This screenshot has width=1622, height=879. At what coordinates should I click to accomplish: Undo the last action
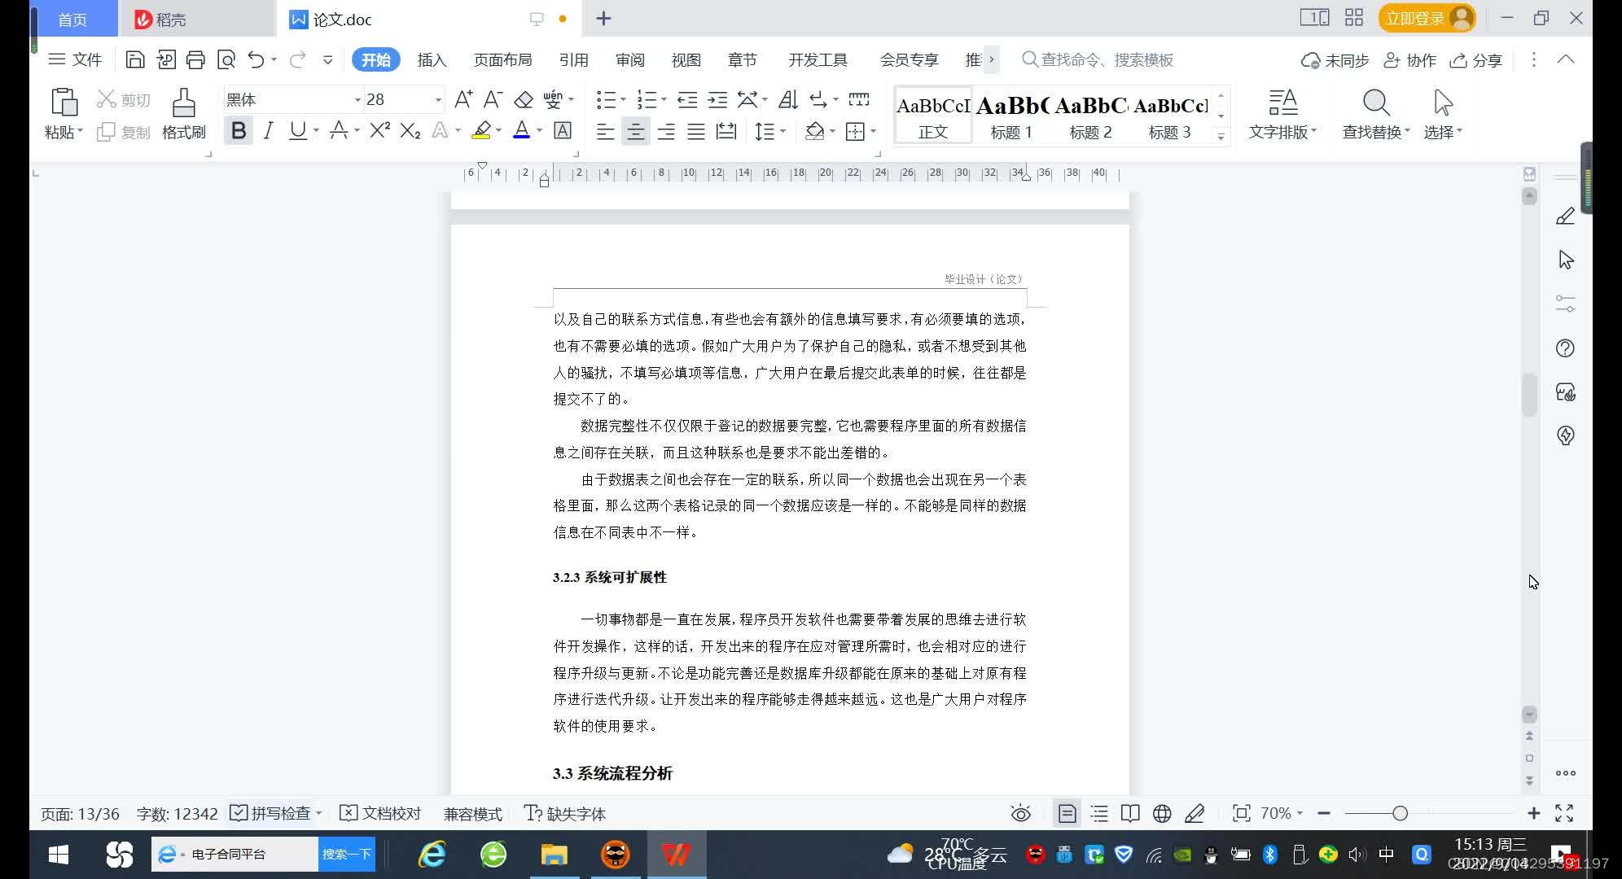coord(256,59)
